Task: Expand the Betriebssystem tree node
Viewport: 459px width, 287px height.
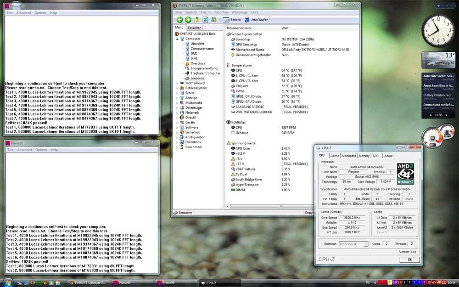Action: click(x=177, y=88)
